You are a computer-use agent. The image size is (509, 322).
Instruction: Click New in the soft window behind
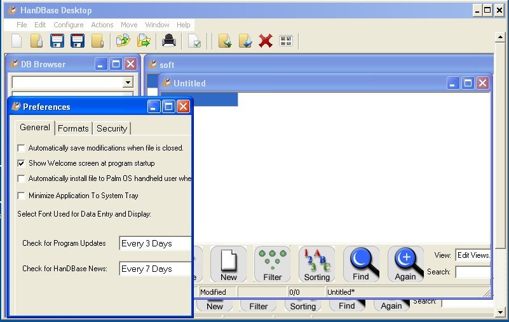[x=215, y=305]
